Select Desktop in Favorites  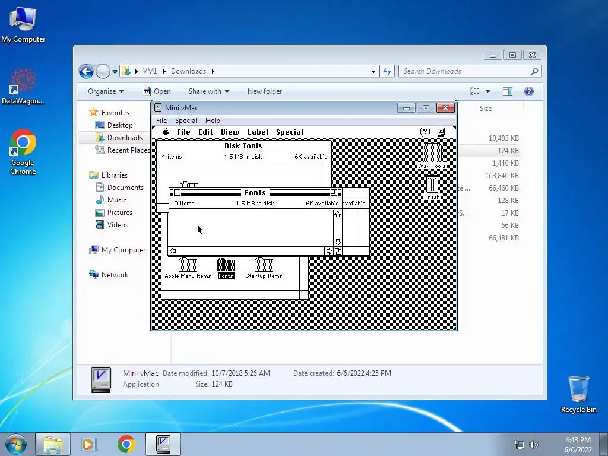coord(120,125)
